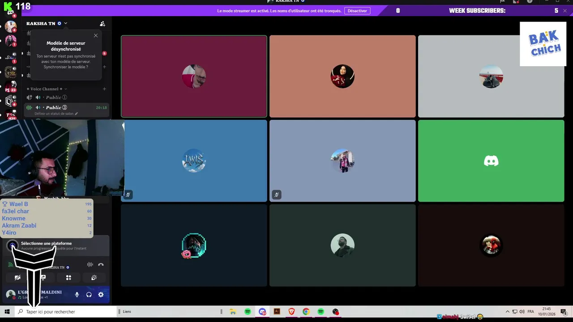
Task: Disconnect from voice with hang-up icon
Action: click(x=101, y=265)
